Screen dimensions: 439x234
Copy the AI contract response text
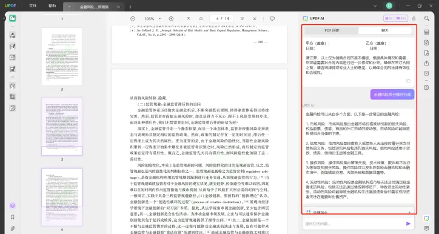pyautogui.click(x=408, y=81)
